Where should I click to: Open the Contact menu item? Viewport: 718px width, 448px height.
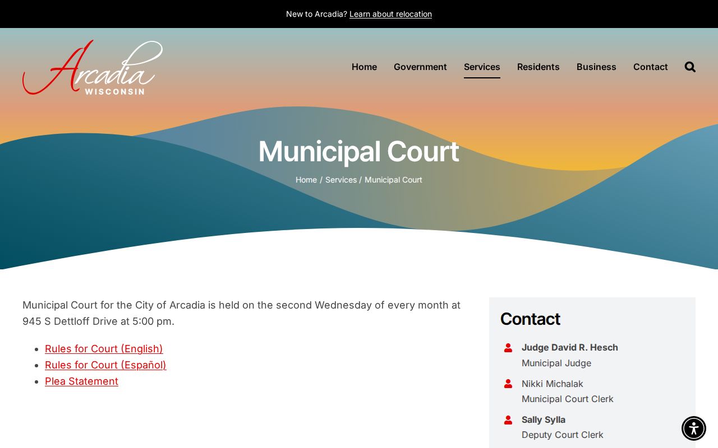(651, 67)
